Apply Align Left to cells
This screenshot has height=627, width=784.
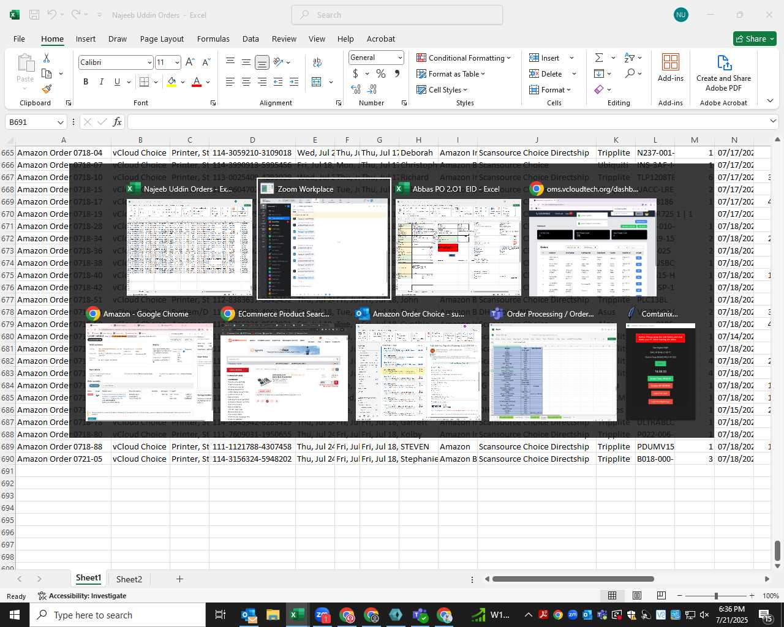tap(230, 82)
